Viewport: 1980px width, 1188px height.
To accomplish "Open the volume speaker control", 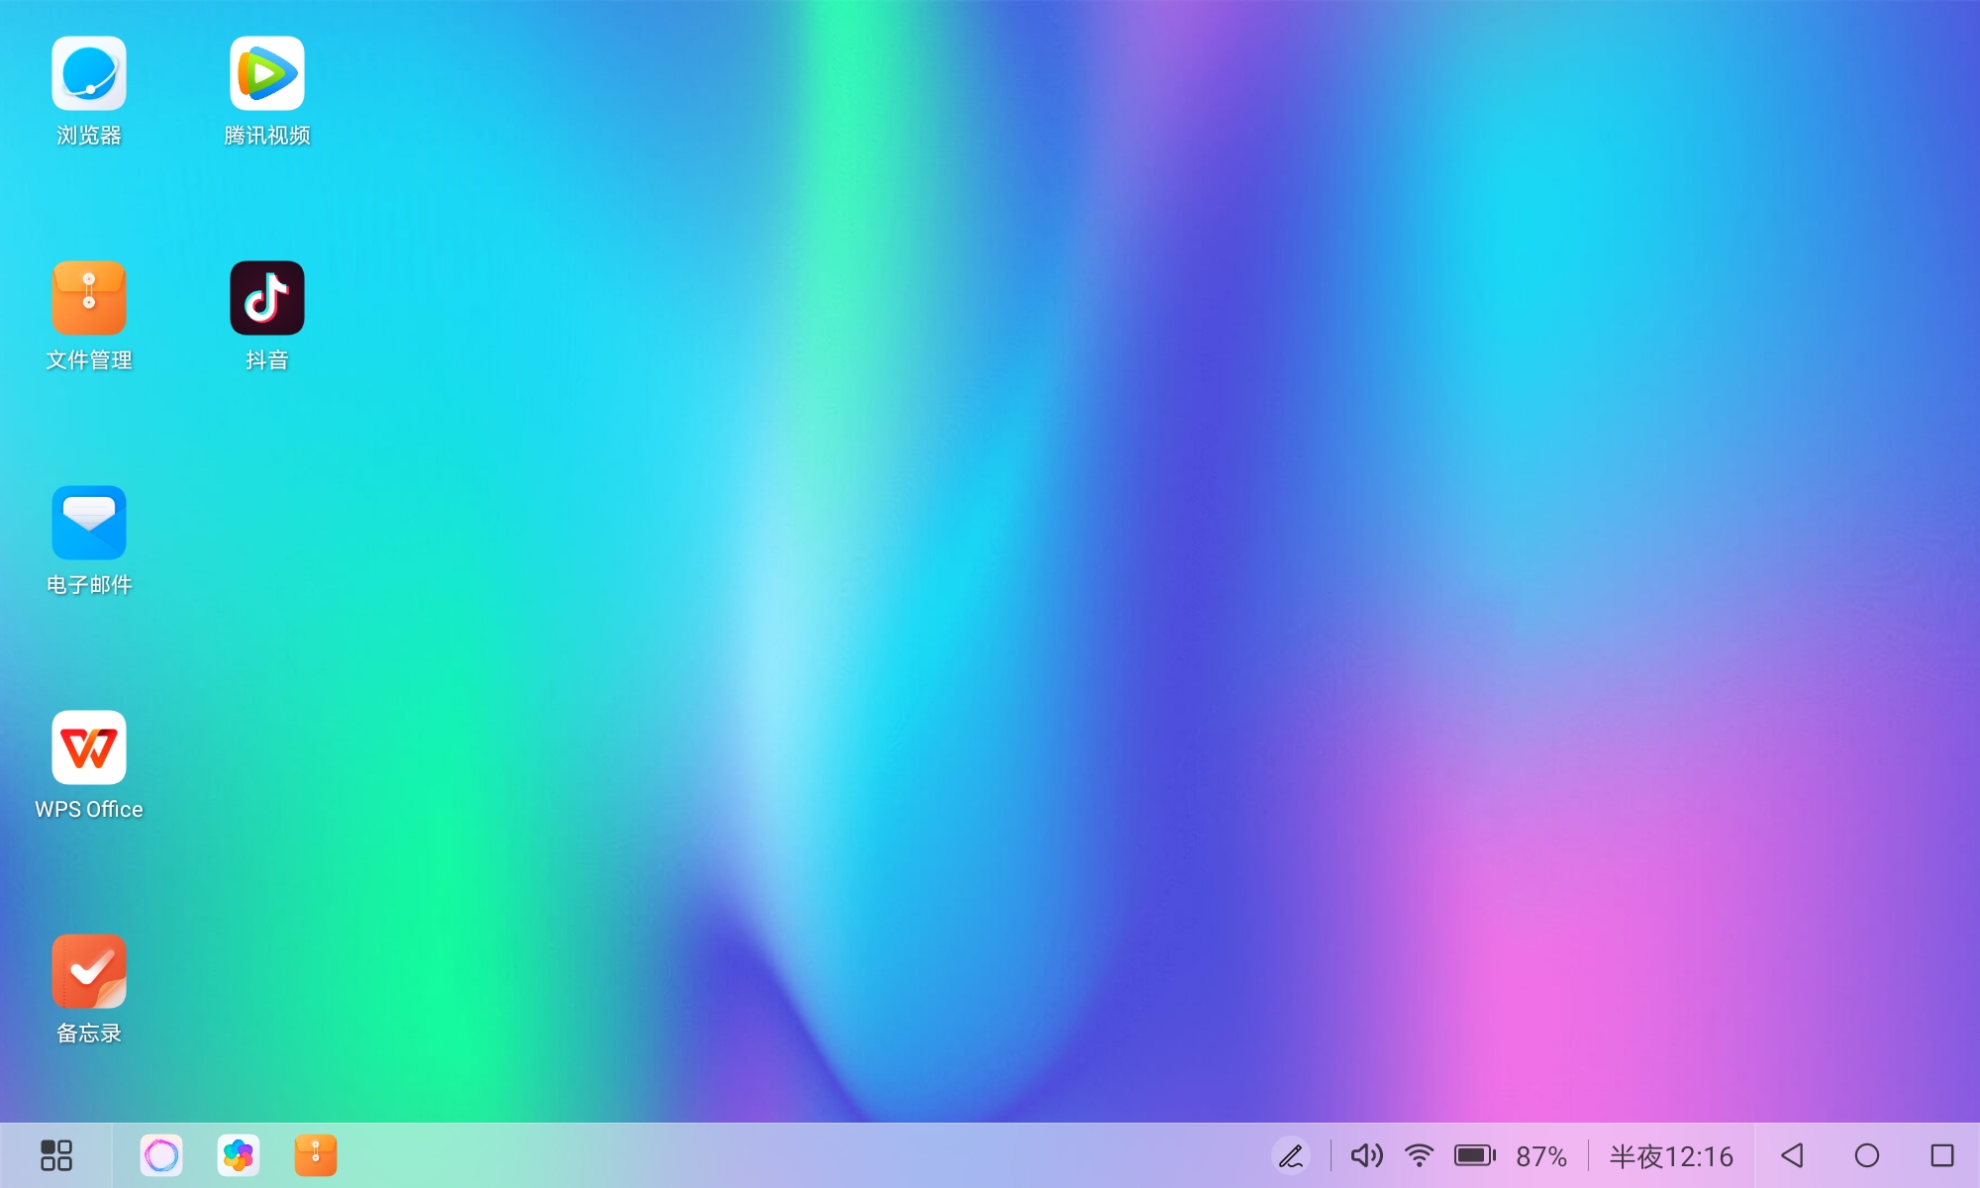I will pos(1367,1155).
